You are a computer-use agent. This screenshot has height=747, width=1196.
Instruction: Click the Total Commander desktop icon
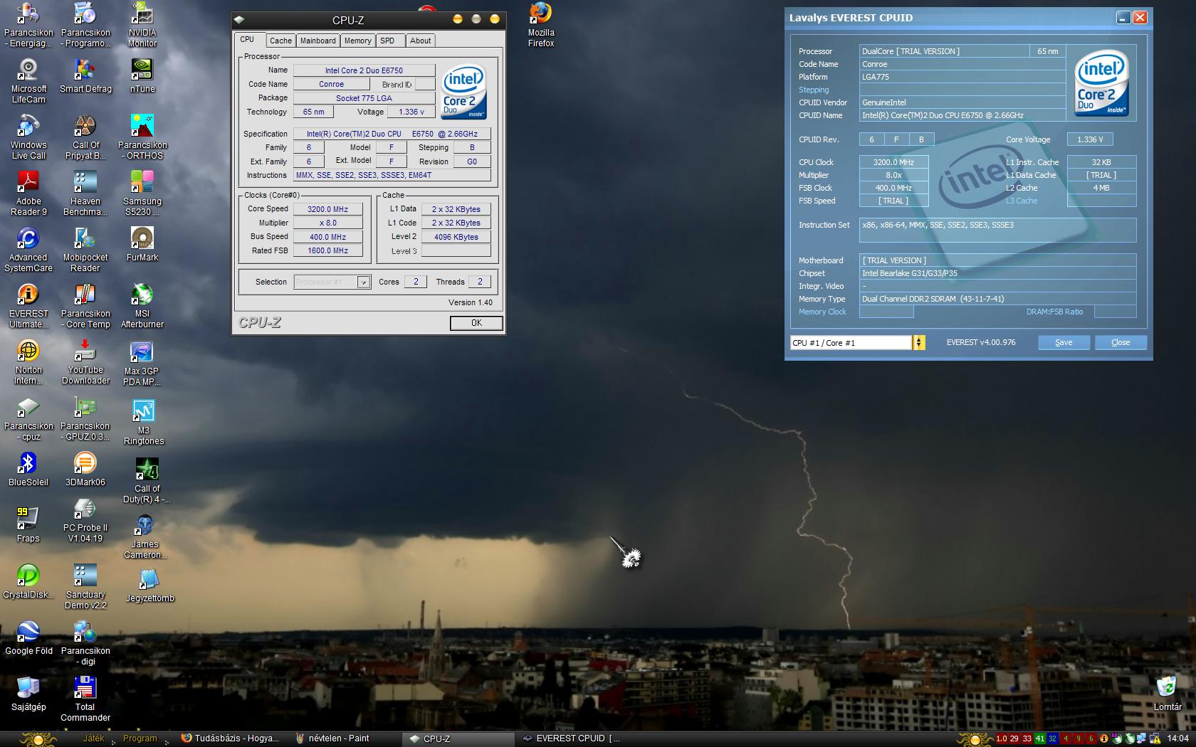85,699
